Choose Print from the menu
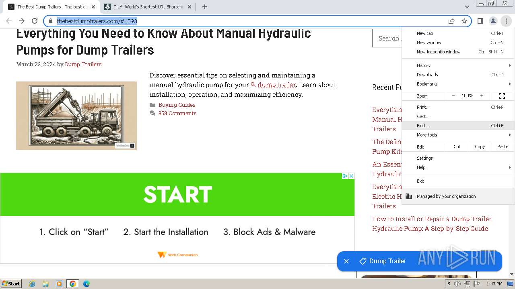Viewport: 515px width, 289px height. click(458, 107)
